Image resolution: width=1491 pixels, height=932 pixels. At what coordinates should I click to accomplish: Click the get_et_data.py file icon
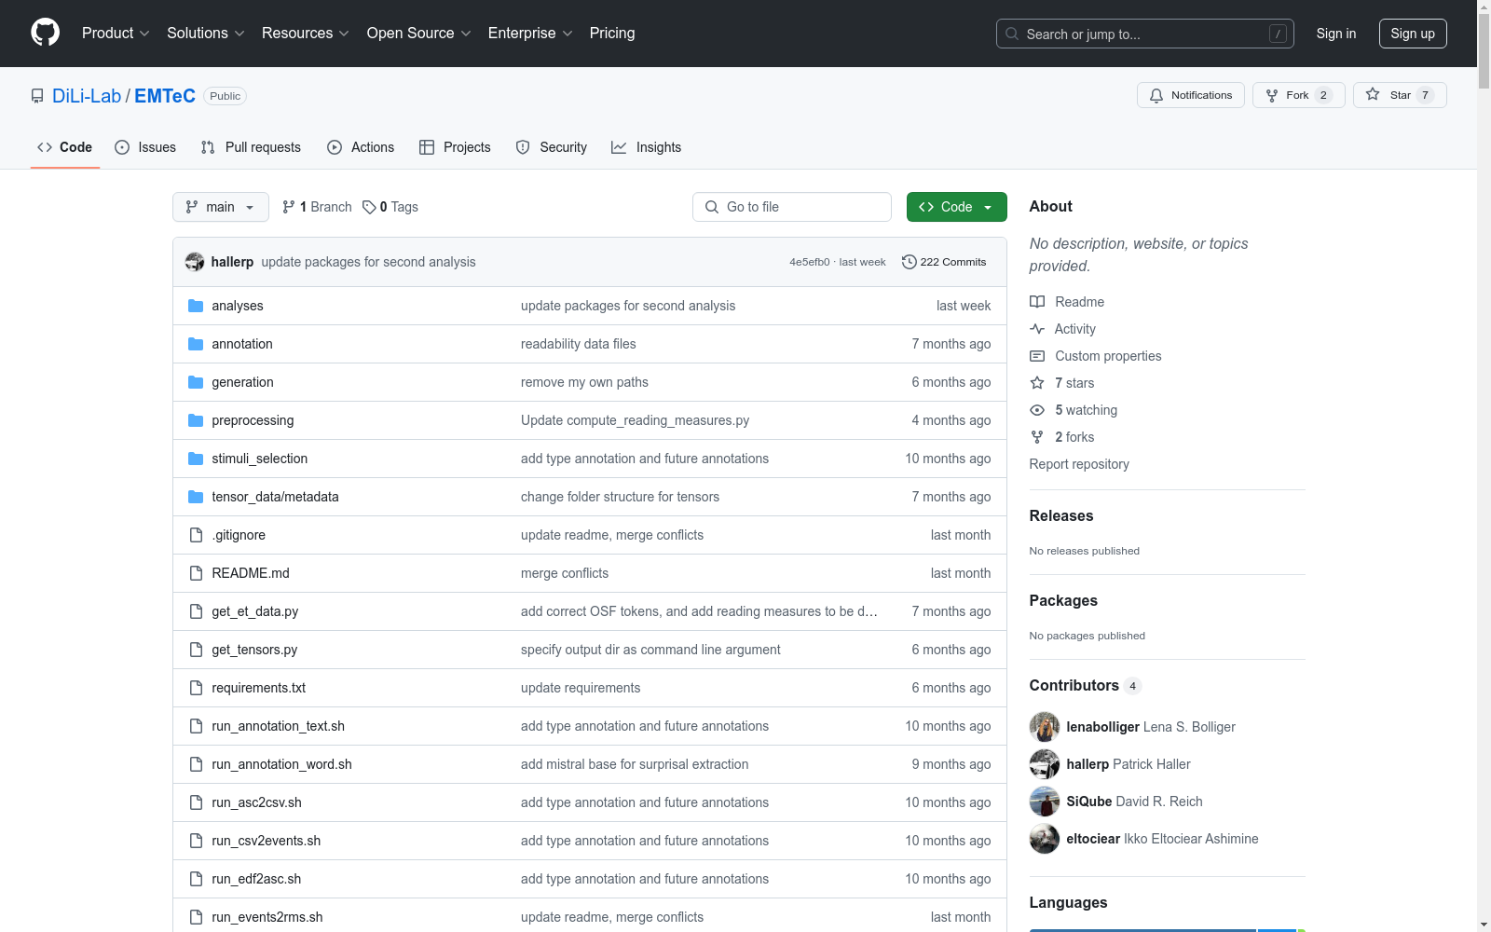pos(196,611)
